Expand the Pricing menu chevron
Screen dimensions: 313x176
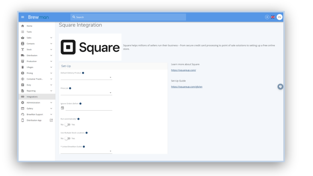click(51, 73)
